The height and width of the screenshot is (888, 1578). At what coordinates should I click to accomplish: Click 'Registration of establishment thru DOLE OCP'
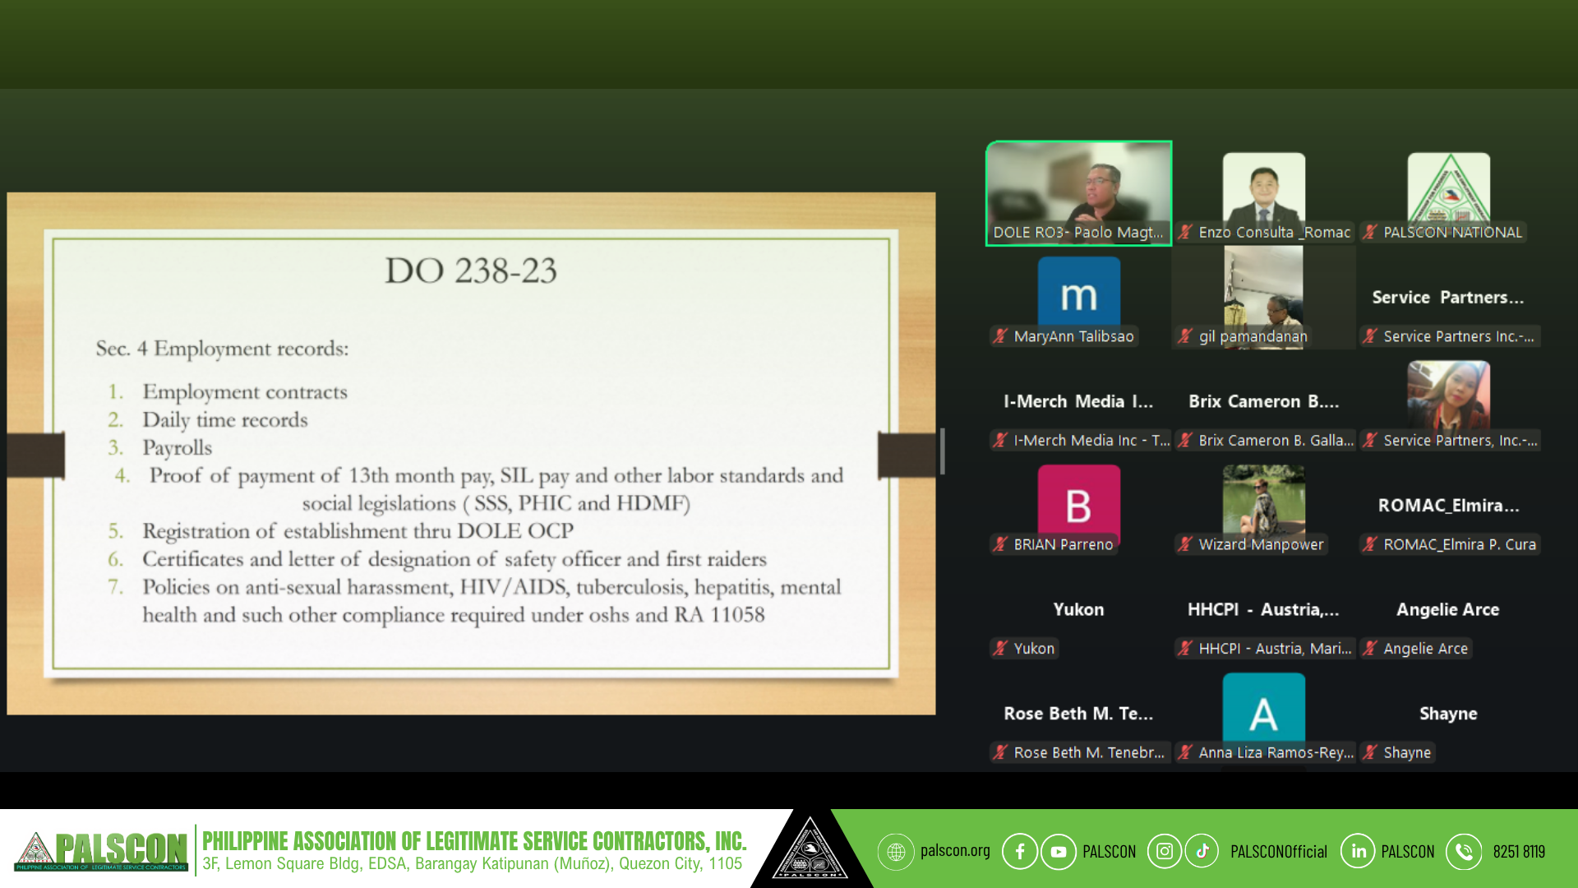click(358, 531)
